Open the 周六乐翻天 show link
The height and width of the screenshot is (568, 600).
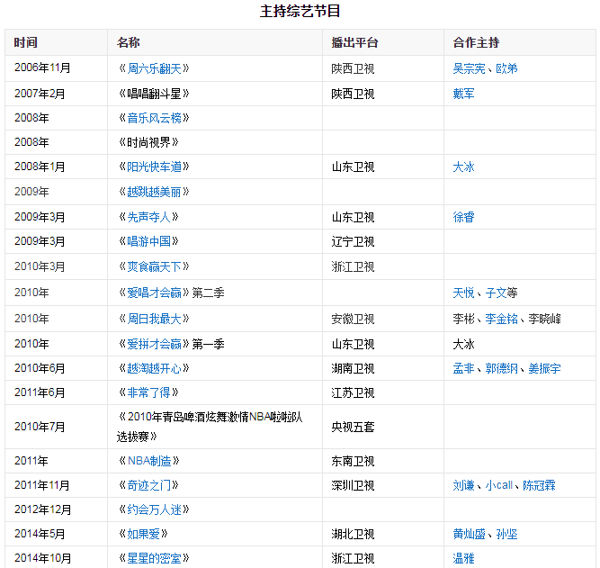pos(154,68)
